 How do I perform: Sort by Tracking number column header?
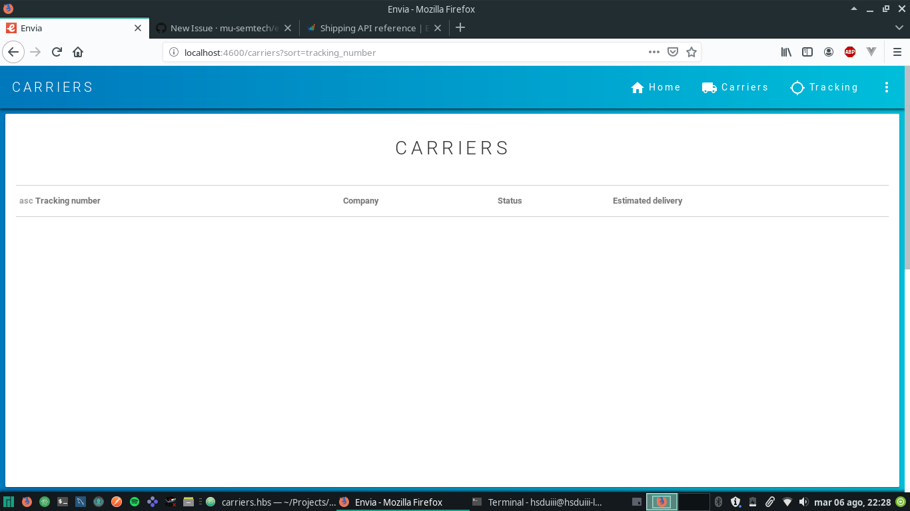coord(68,201)
